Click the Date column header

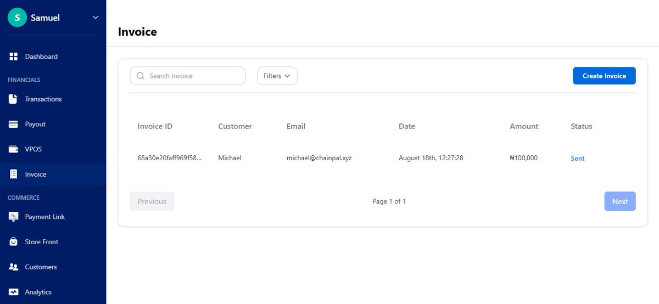click(407, 126)
